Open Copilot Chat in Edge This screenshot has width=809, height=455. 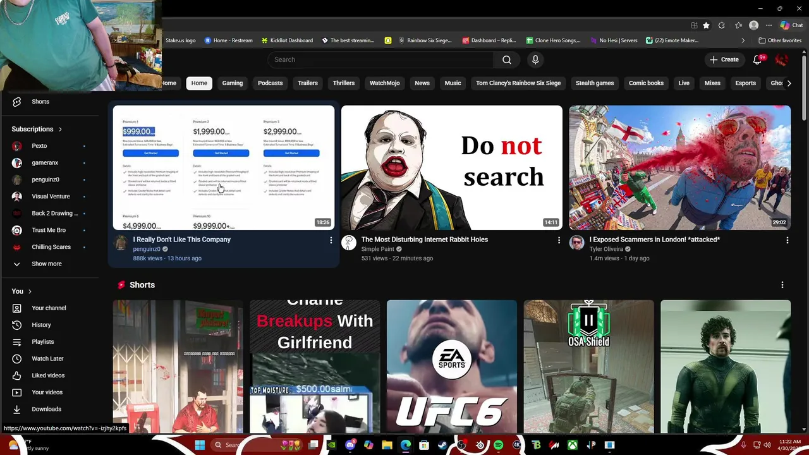tap(791, 25)
